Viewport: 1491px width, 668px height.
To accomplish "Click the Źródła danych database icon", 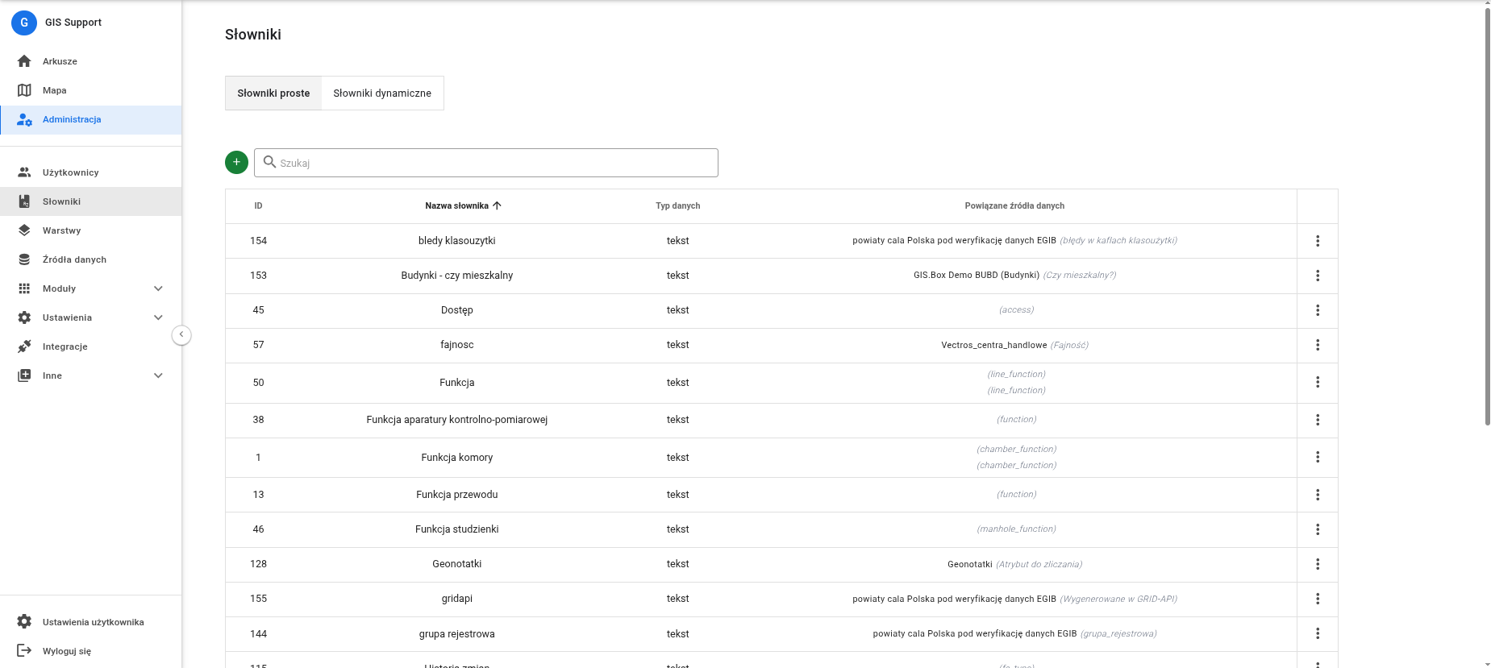I will click(x=24, y=259).
